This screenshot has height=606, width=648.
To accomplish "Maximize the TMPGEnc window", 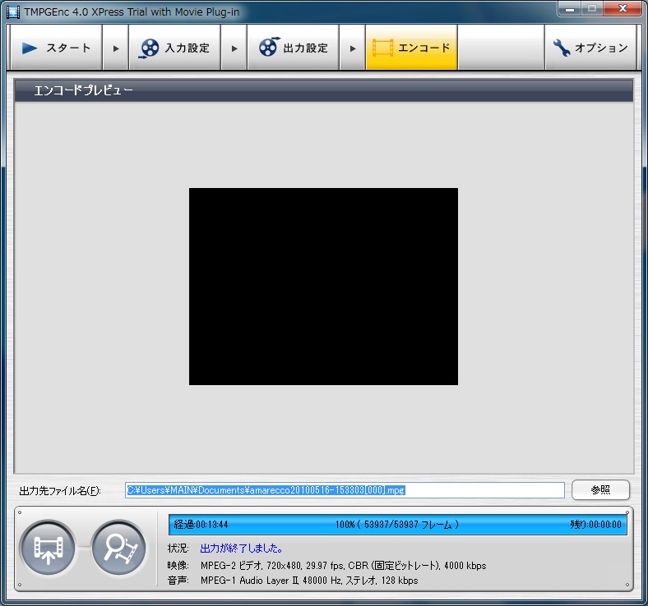I will click(592, 9).
